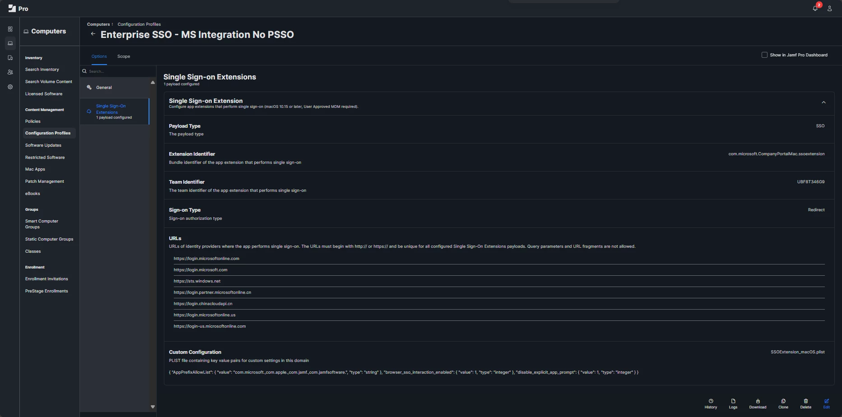842x417 pixels.
Task: Open Restricted Software
Action: [x=45, y=158]
